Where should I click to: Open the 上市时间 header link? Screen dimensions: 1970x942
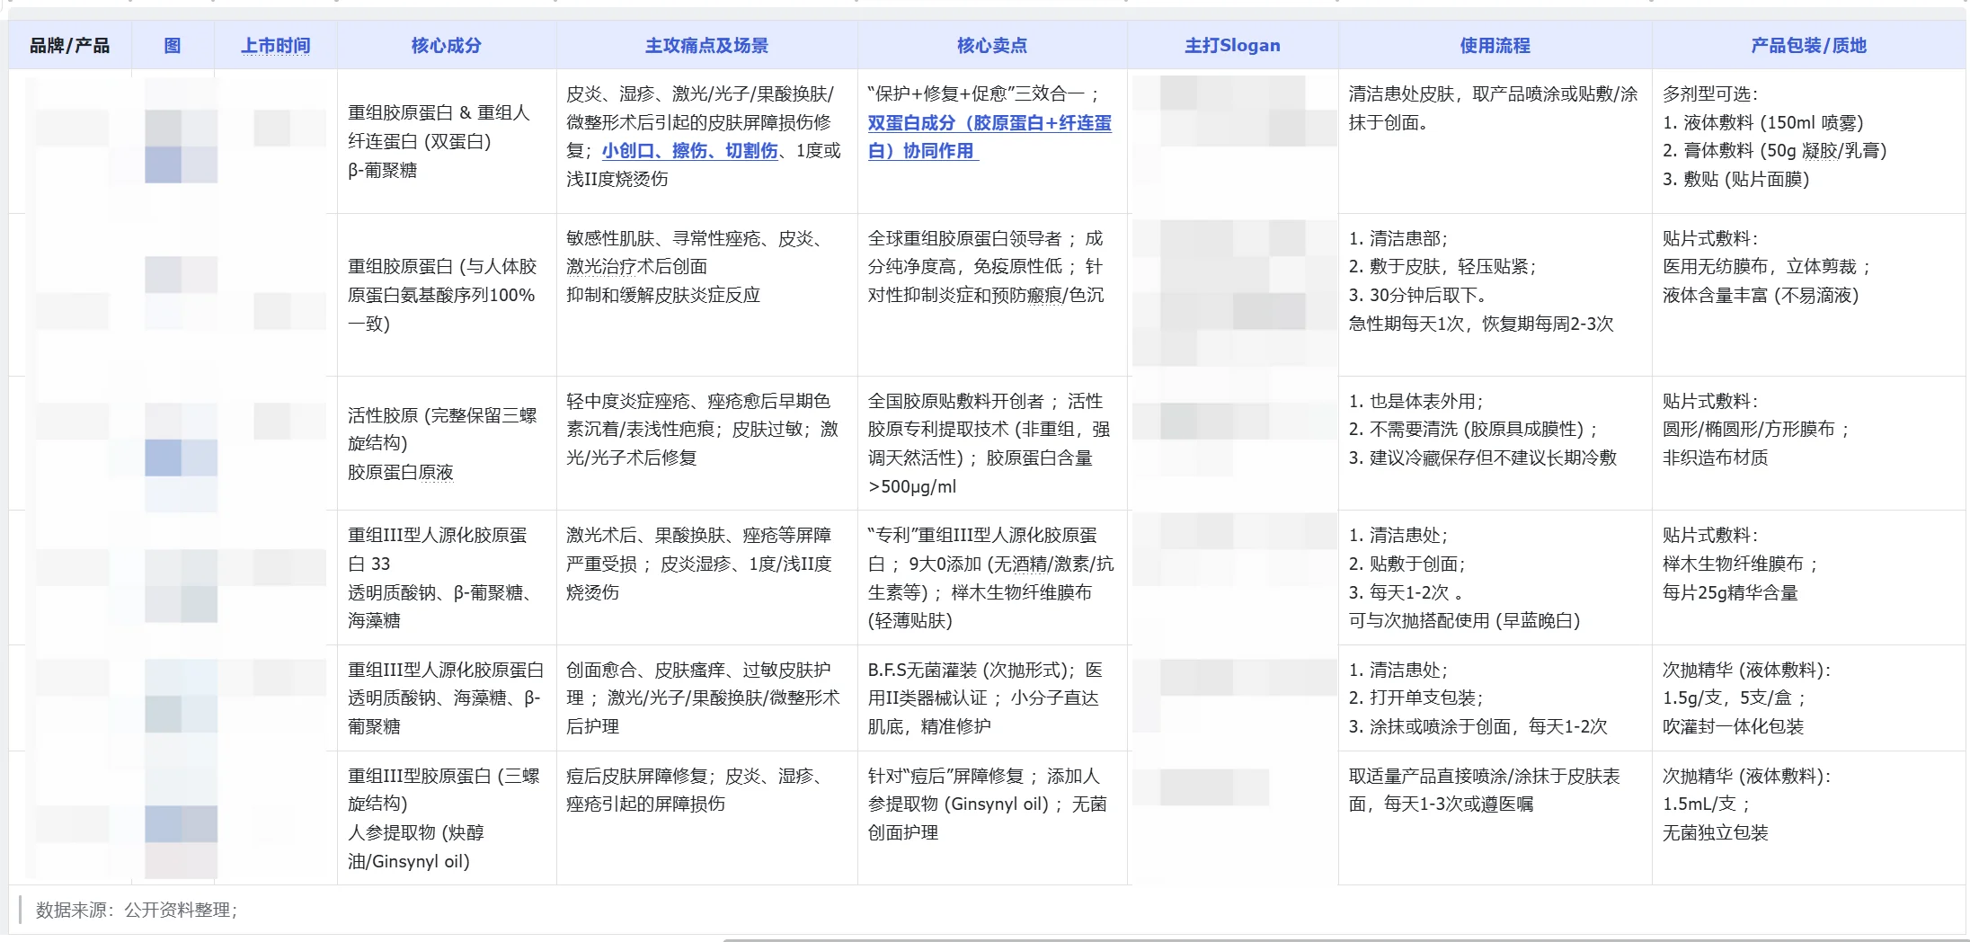pyautogui.click(x=275, y=46)
